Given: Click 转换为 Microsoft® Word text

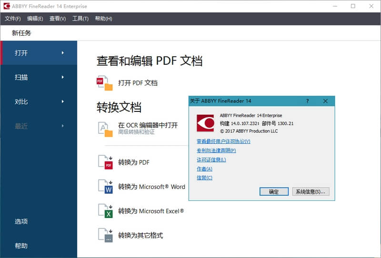Looking at the screenshot, I should [151, 187].
